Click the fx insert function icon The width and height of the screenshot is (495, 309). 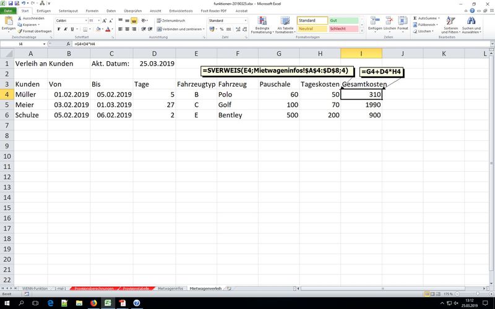click(x=67, y=44)
